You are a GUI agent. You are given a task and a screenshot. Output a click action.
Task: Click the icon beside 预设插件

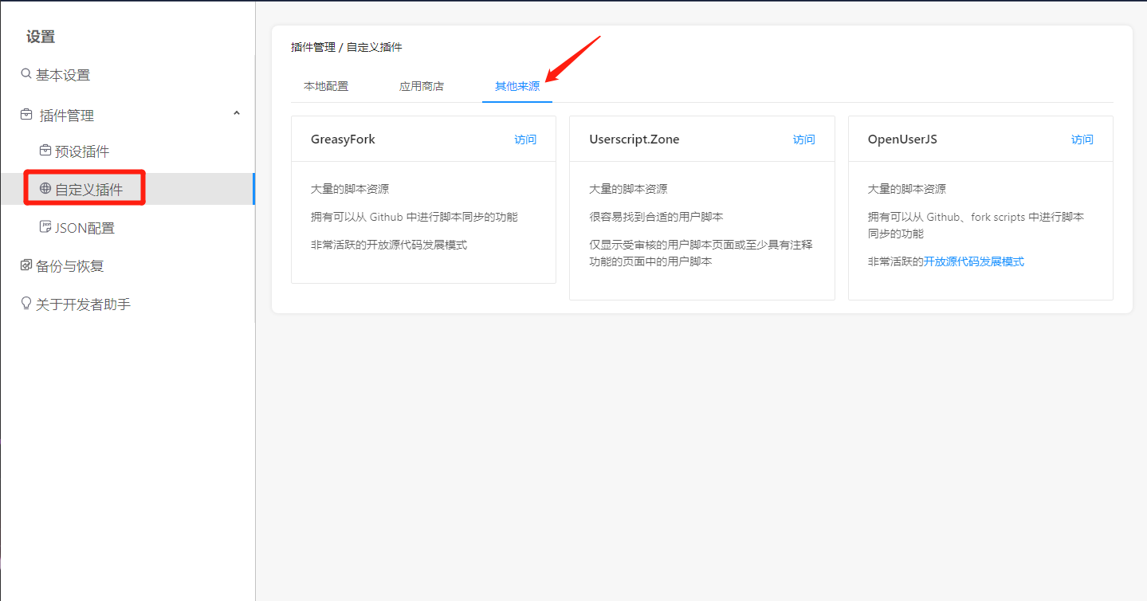(45, 151)
